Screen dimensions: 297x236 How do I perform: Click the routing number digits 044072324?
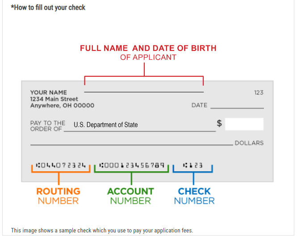click(x=61, y=165)
